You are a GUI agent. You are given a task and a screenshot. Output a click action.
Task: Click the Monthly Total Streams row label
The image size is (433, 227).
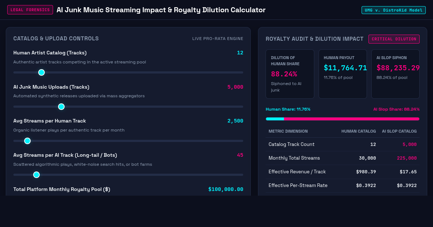pyautogui.click(x=294, y=158)
